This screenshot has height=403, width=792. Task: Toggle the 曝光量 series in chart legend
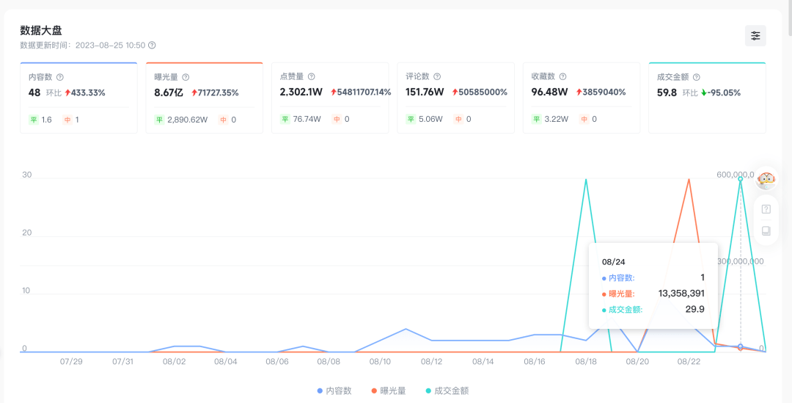(389, 391)
